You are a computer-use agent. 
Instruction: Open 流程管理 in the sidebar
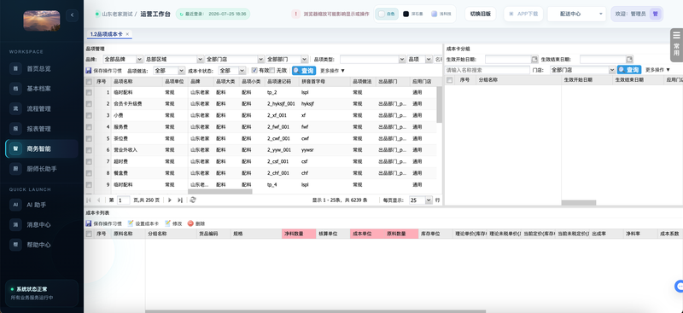[41, 108]
